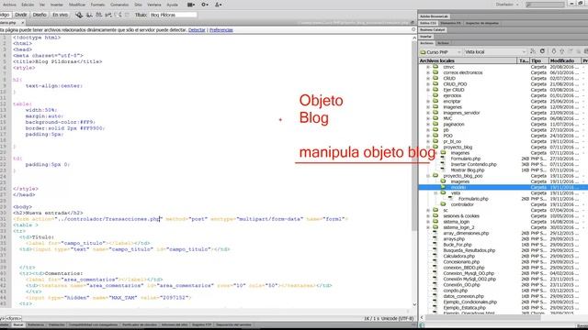
Task: Click the get files down-arrow icon
Action: pos(553,51)
